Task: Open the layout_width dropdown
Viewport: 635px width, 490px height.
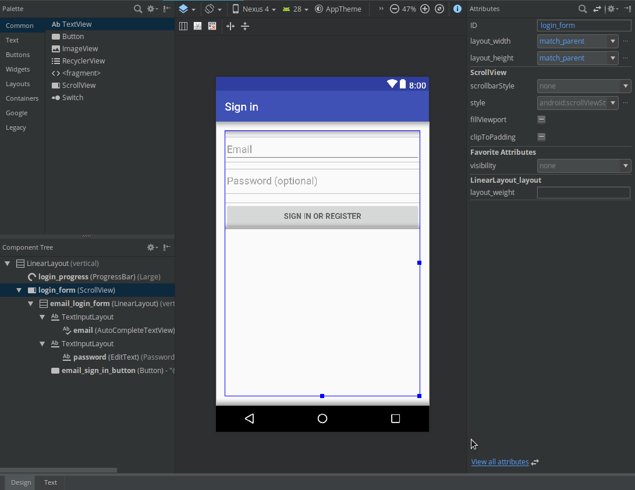Action: point(612,41)
